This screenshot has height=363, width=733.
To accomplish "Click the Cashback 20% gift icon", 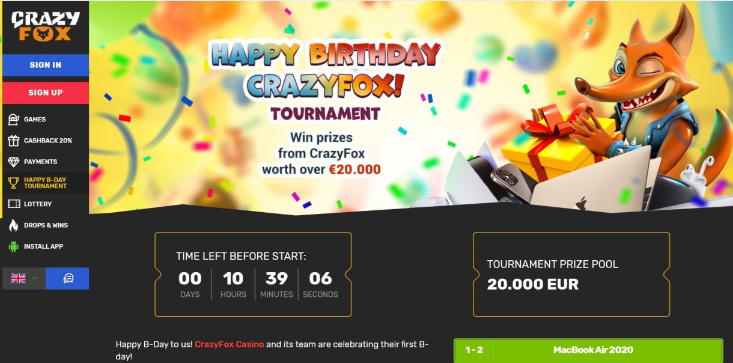I will (13, 141).
